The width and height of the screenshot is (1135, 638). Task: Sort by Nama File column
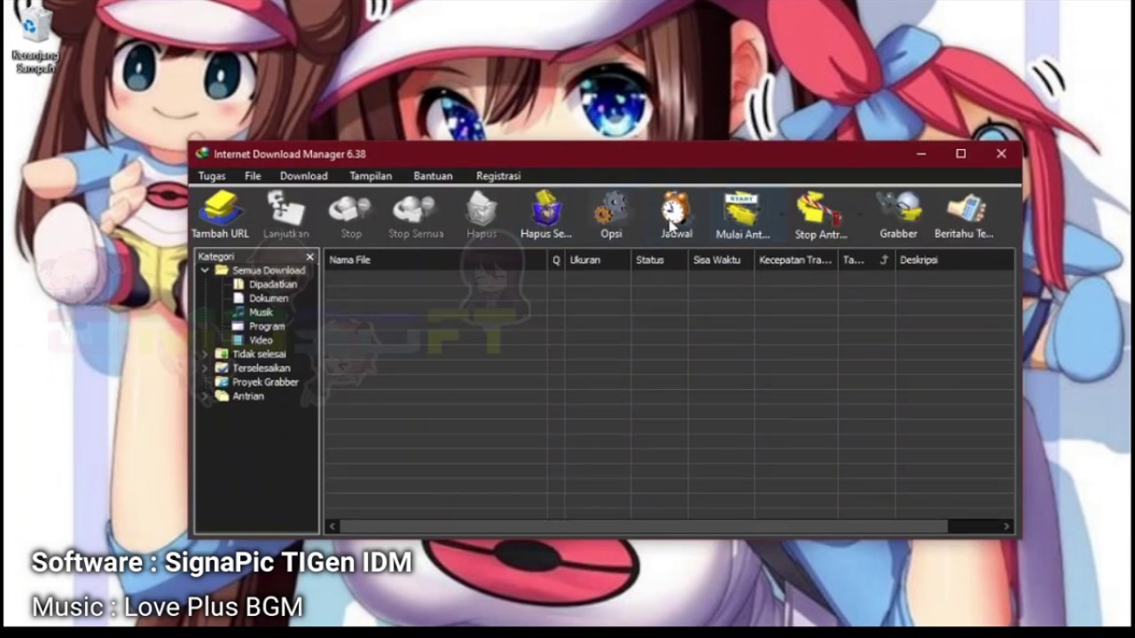click(x=435, y=260)
